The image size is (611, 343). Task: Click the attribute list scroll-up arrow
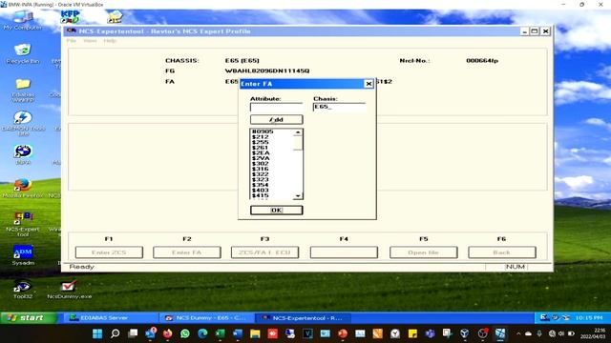pos(298,132)
